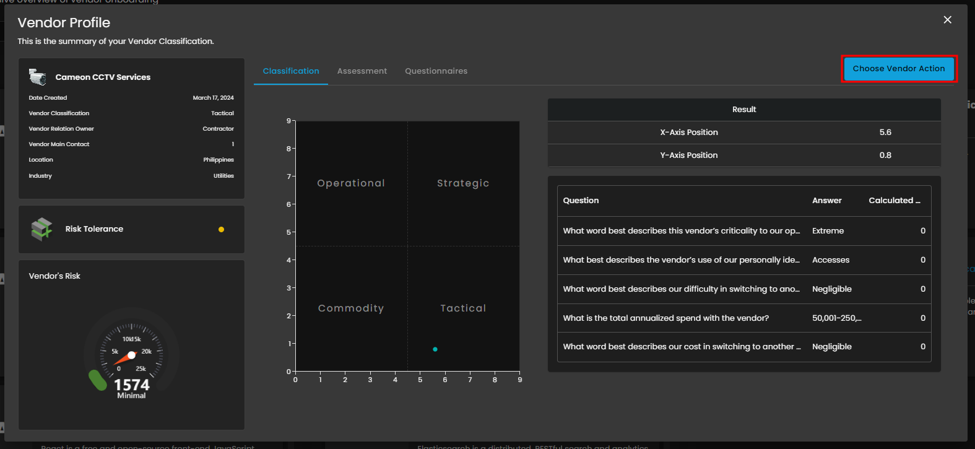Screen dimensions: 975x449
Task: Click the Choose Vendor Action button
Action: point(898,69)
